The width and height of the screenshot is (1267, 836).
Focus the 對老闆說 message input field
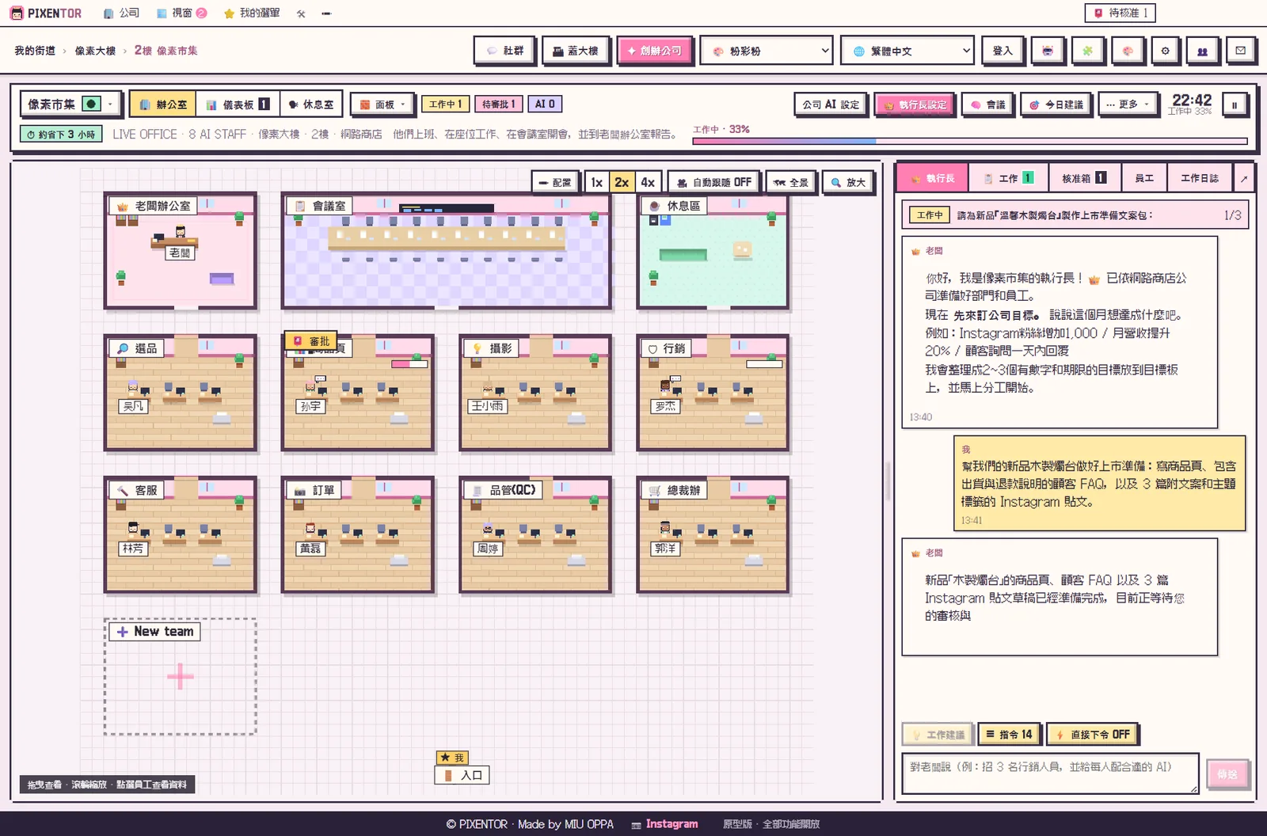(x=1050, y=773)
